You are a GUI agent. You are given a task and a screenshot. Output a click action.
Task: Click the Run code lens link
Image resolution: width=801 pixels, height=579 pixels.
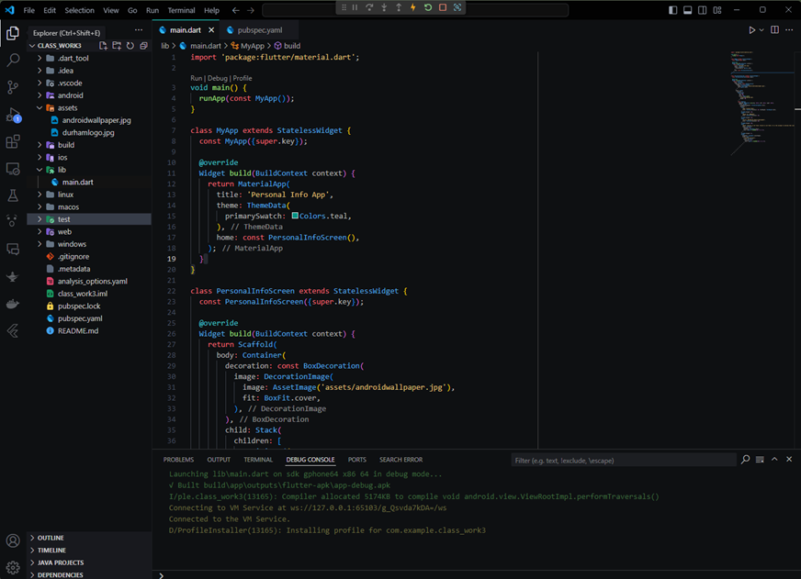[197, 78]
